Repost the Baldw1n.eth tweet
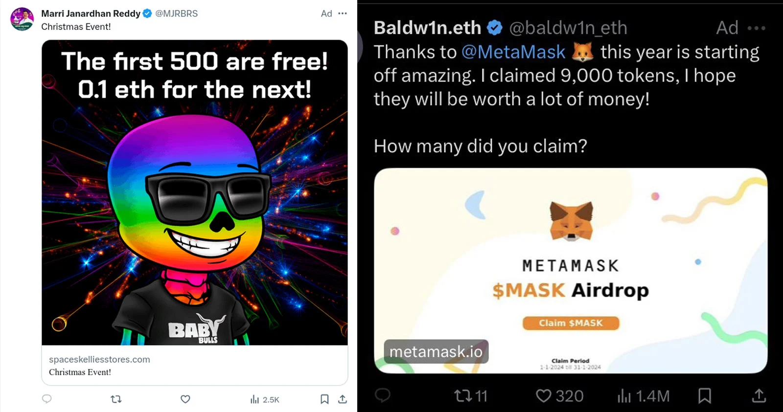The width and height of the screenshot is (783, 412). [470, 395]
